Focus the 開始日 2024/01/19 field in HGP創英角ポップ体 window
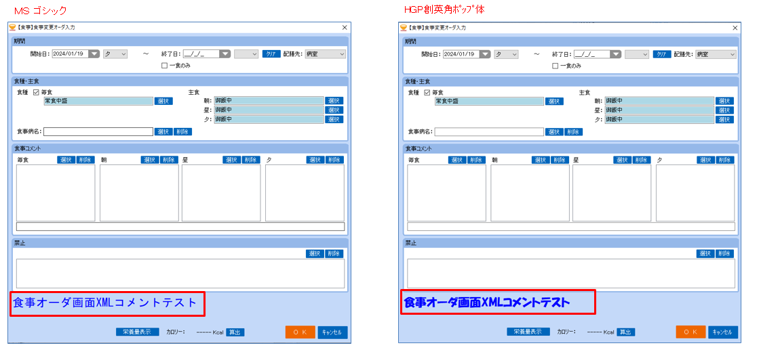The image size is (759, 354). tap(461, 54)
